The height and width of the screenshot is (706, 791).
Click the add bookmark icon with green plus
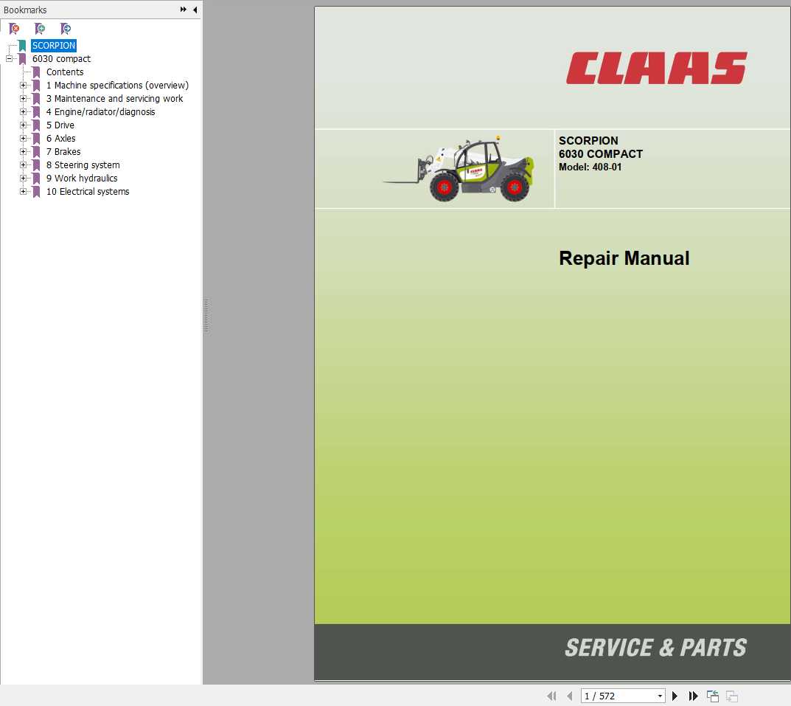[x=40, y=29]
